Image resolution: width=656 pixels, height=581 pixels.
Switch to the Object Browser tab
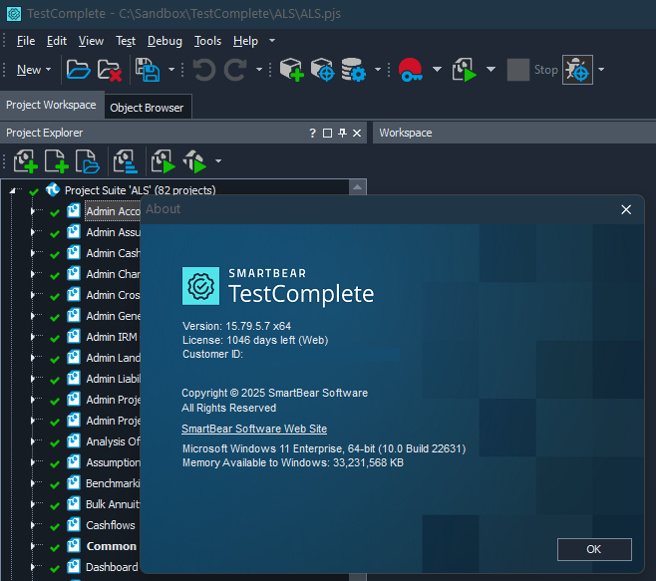146,108
